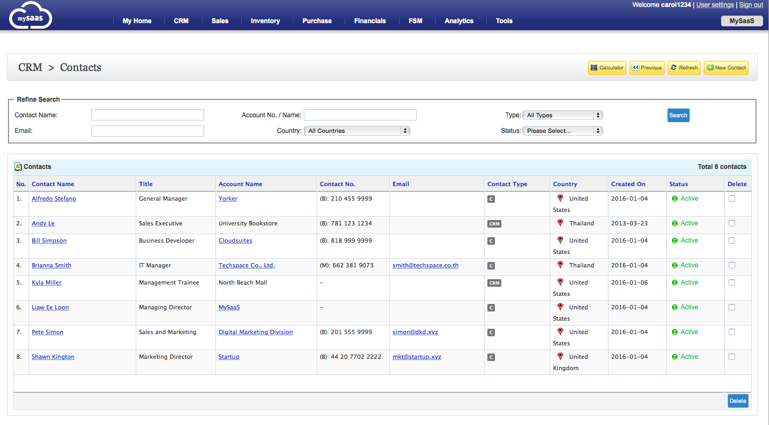Go back with the Previous button
This screenshot has height=425, width=769.
(647, 68)
